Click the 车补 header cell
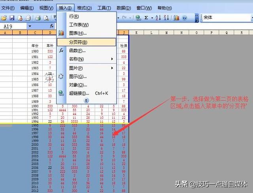 pos(50,45)
